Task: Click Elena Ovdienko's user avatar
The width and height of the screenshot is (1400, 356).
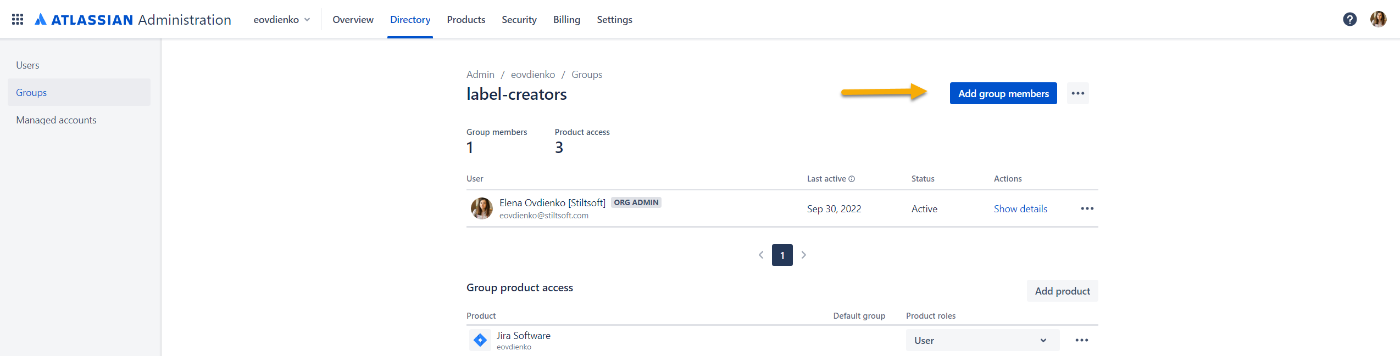Action: [x=481, y=208]
